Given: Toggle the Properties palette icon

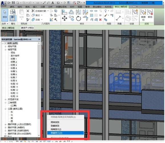Looking at the screenshot, I should pyautogui.click(x=13, y=18).
